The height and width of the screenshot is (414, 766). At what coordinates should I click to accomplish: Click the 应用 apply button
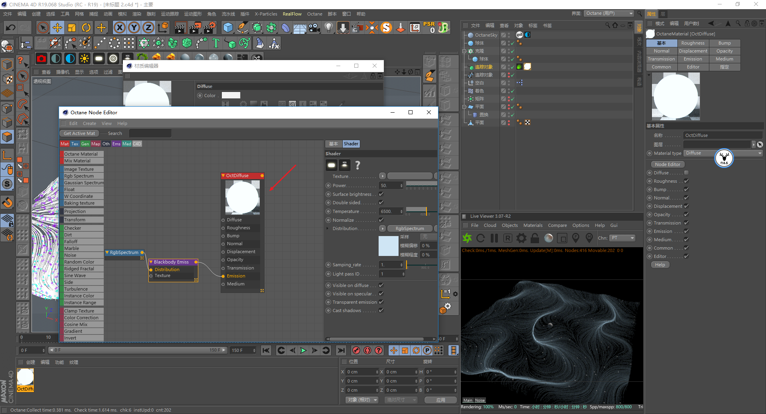tap(440, 400)
